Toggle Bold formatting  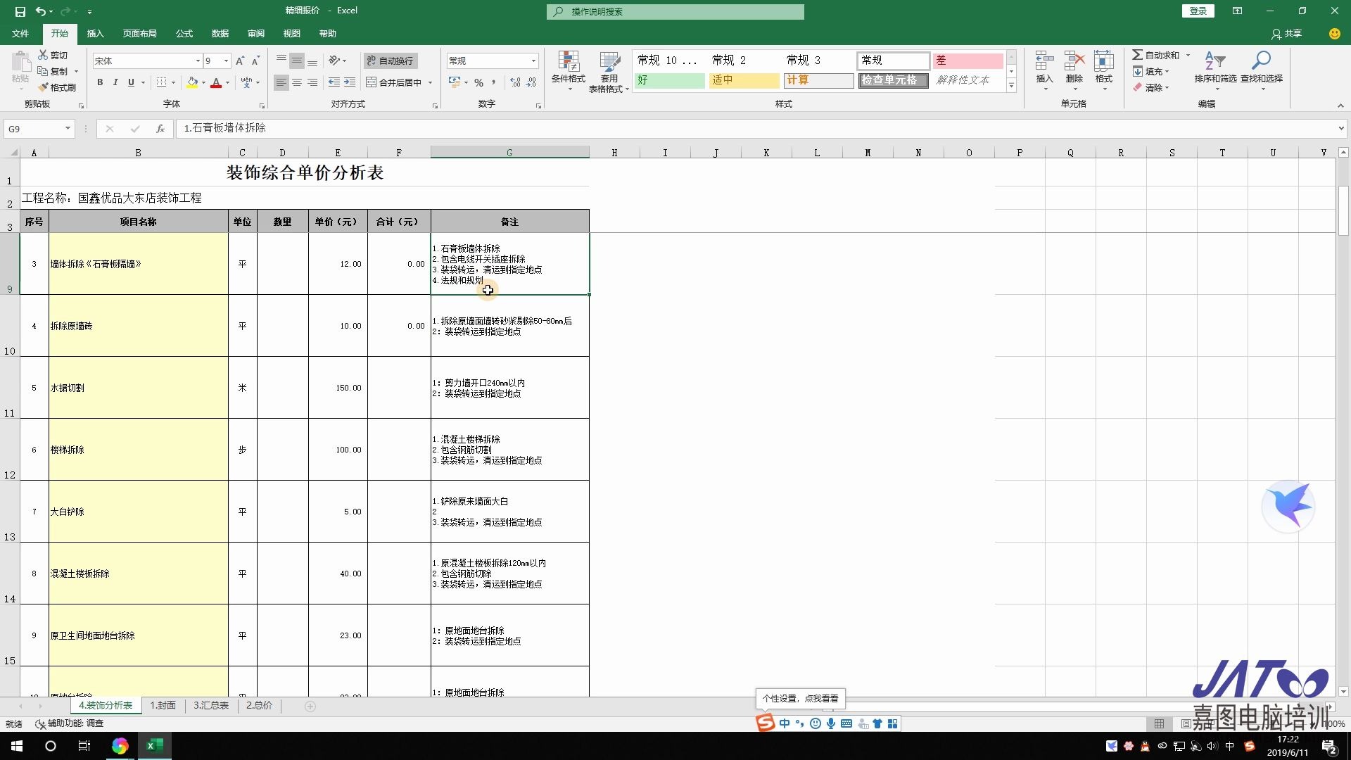coord(100,83)
